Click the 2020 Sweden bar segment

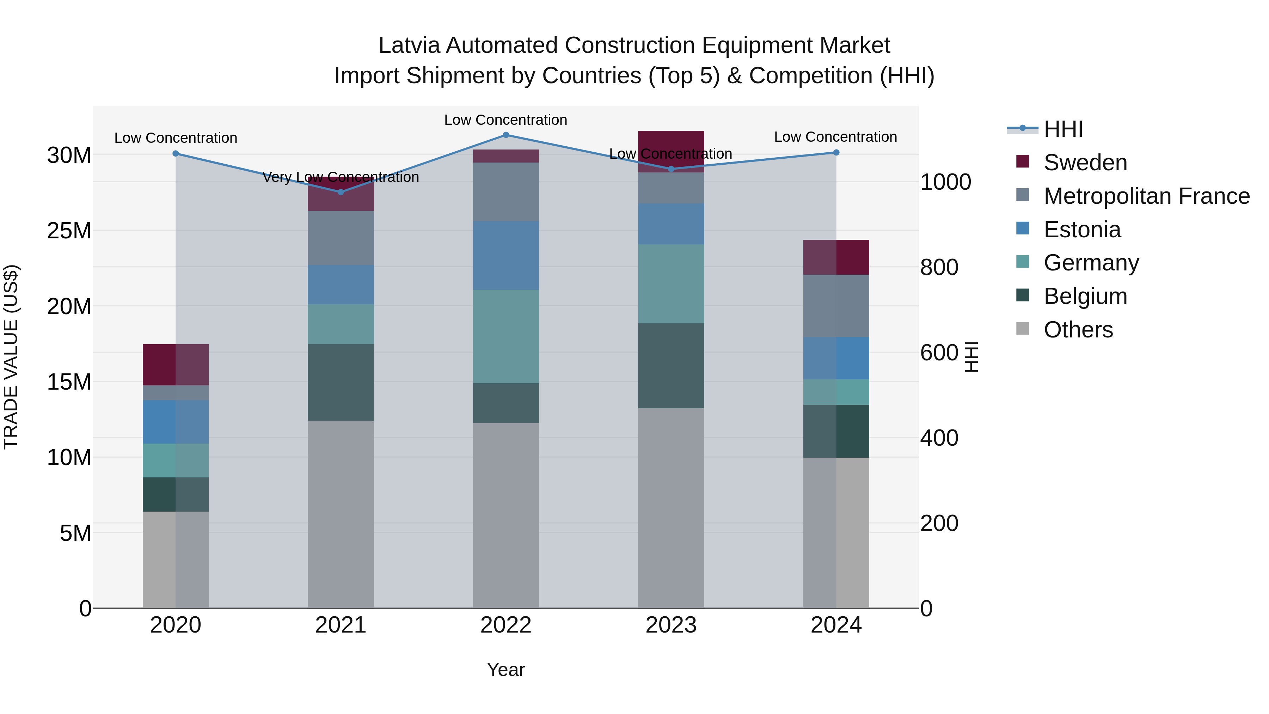[176, 365]
